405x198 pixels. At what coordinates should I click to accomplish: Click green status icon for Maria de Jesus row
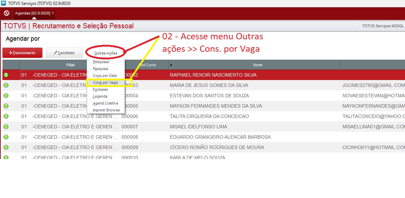6,85
